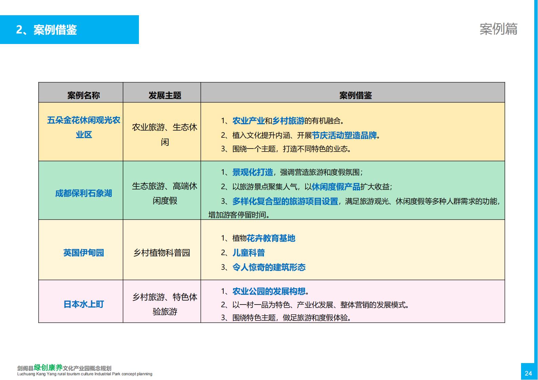Viewport: 538px width, 380px height.
Task: Click the highlighted '休闲度假产品' text
Action: click(336, 187)
